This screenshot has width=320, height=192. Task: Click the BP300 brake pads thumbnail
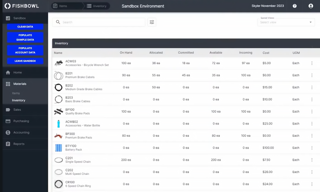click(x=58, y=136)
